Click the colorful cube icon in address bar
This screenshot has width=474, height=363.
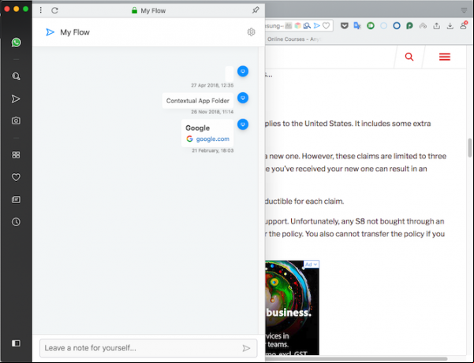click(x=298, y=26)
